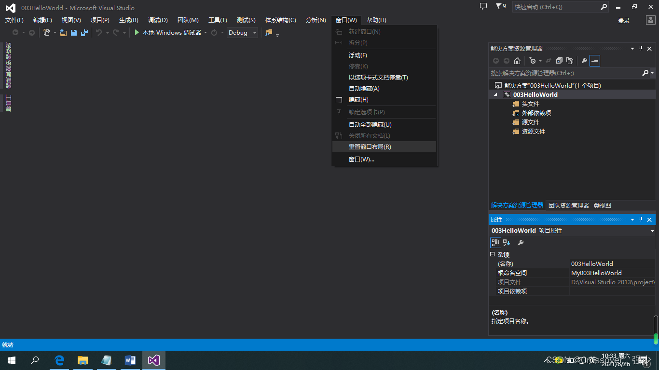Click the Show All Files icon
659x370 pixels.
(570, 61)
